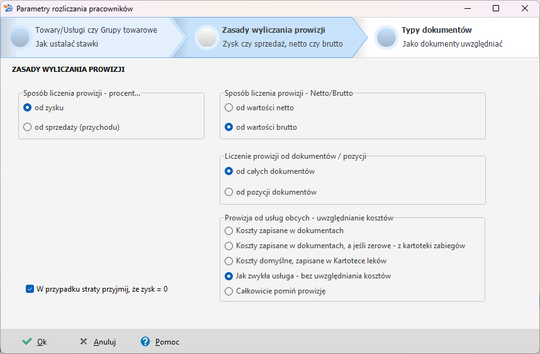Click the circle icon of Zasady wyliczania prowizji step
The height and width of the screenshot is (354, 540).
click(207, 37)
